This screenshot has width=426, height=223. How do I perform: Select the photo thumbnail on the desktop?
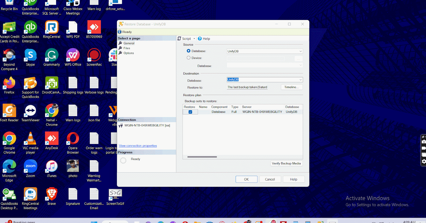click(x=73, y=169)
